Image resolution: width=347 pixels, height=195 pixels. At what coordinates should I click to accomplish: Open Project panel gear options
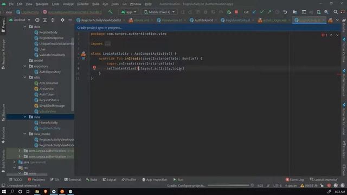[x=63, y=20]
